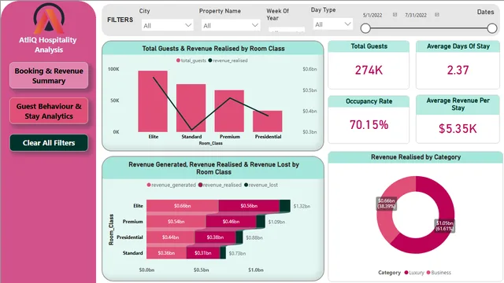Select Elite $0.56bn revenue realised segment
Viewport: 504px width, 283px height.
[249, 206]
